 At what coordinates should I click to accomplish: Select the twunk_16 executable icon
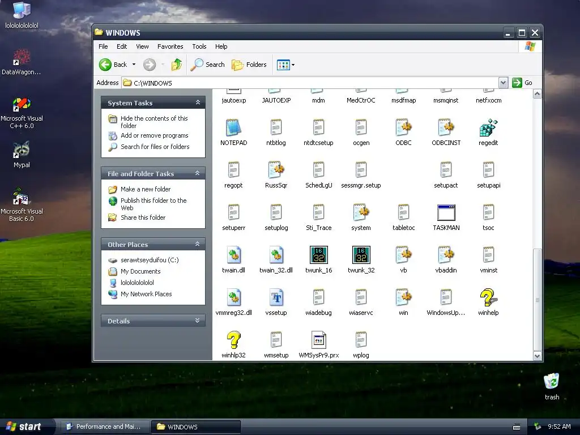pyautogui.click(x=318, y=255)
